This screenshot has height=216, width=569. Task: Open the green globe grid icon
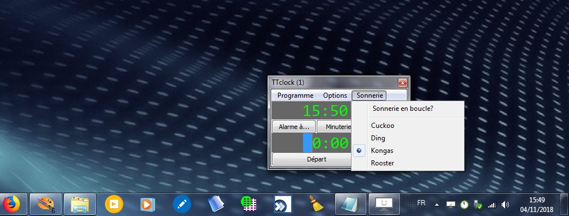pos(249,205)
